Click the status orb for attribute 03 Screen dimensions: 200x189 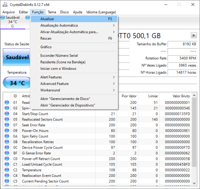pos(7,108)
